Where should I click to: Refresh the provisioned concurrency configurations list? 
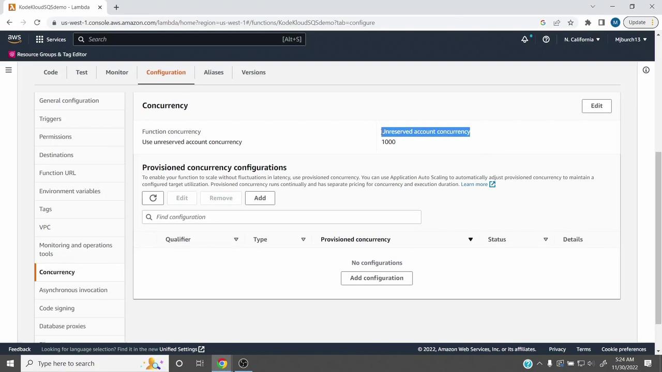point(153,198)
